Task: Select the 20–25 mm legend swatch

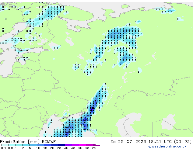Action: click(x=54, y=145)
